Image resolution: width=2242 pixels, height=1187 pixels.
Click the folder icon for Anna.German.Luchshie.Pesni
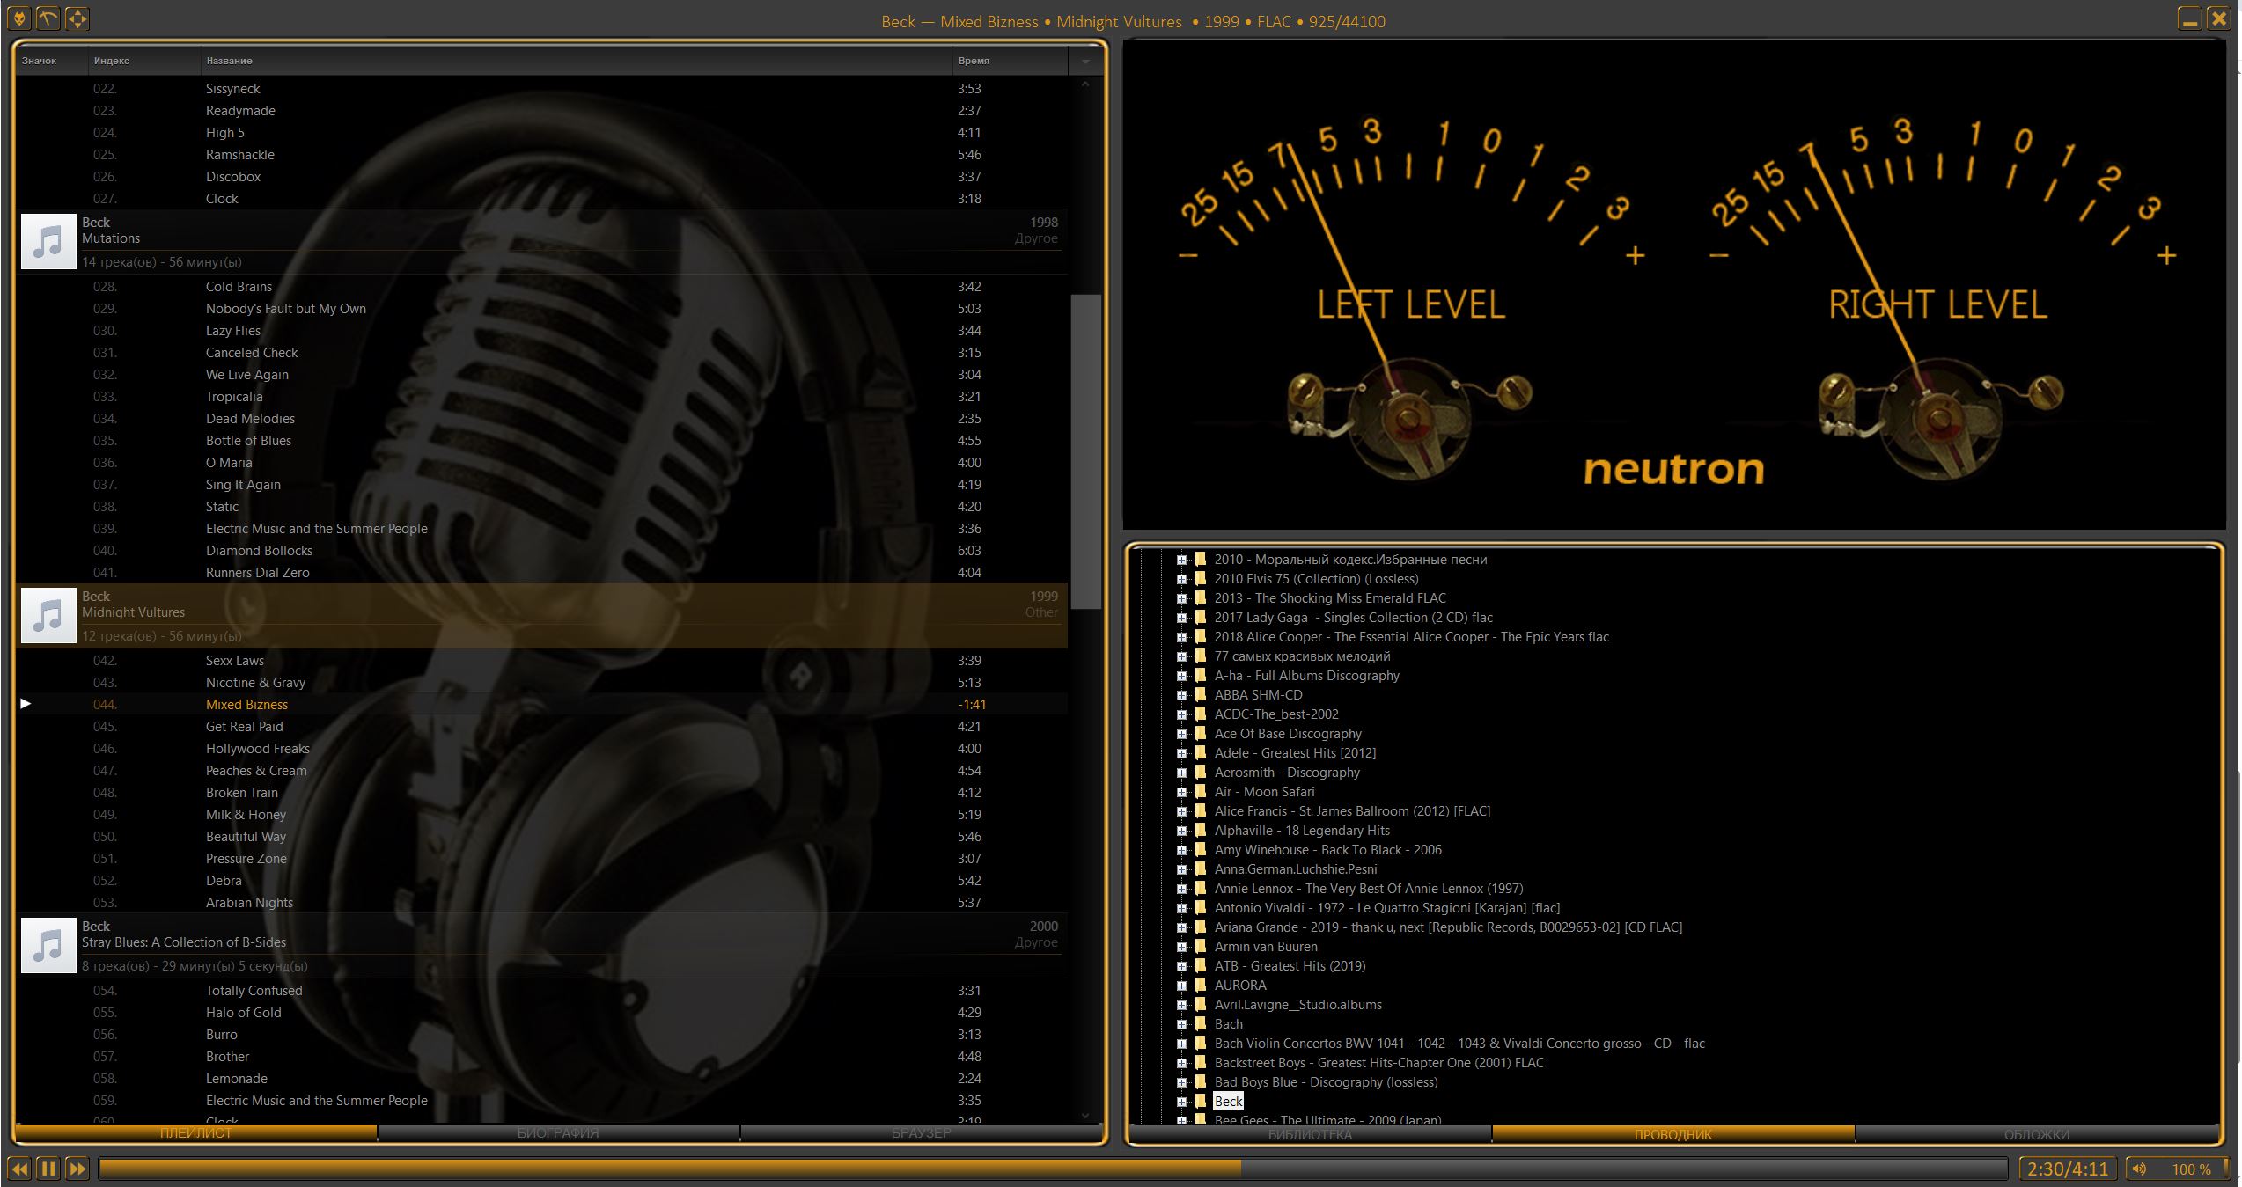(x=1200, y=868)
